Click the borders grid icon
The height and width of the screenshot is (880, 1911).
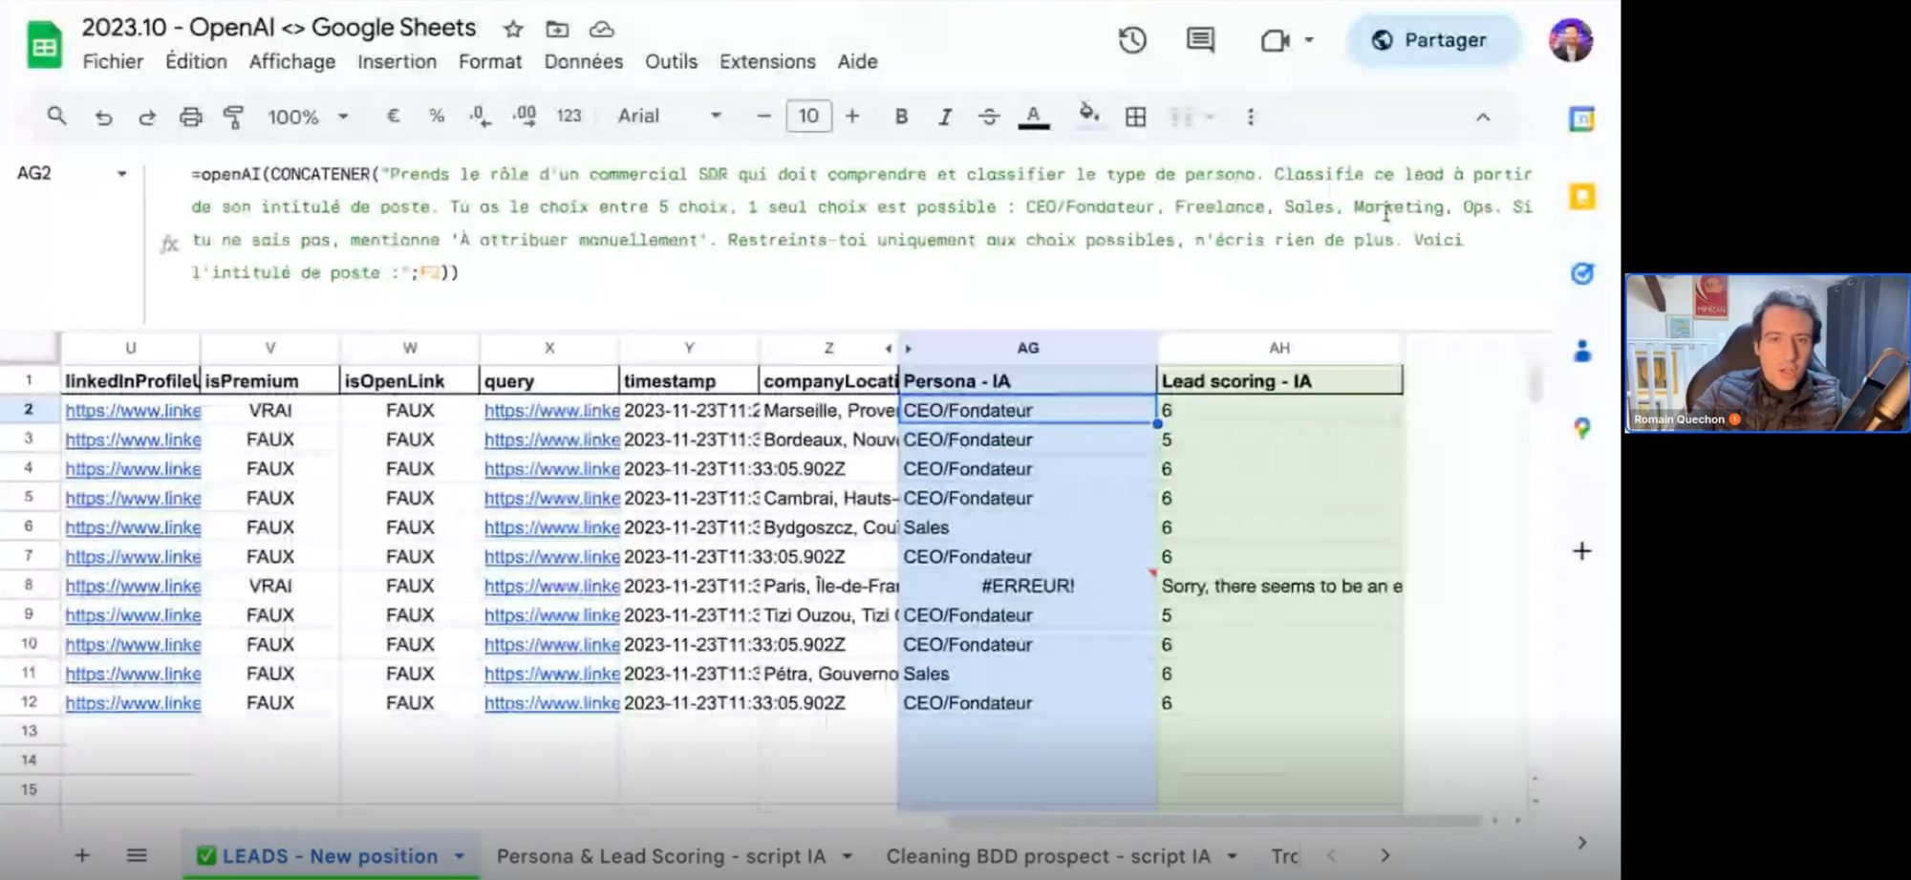click(x=1135, y=117)
